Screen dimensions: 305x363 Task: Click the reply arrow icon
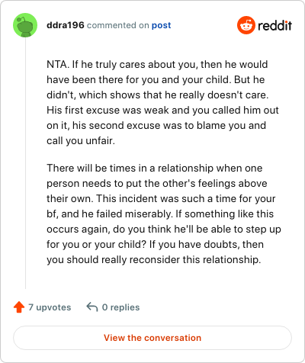[92, 307]
